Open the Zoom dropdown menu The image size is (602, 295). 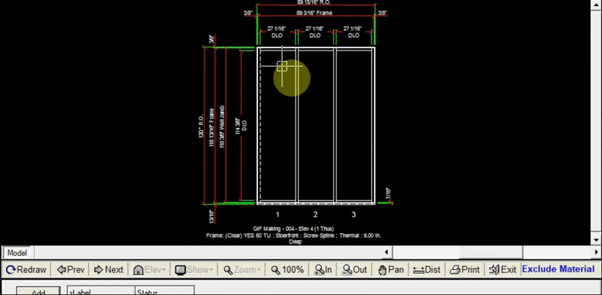(242, 269)
